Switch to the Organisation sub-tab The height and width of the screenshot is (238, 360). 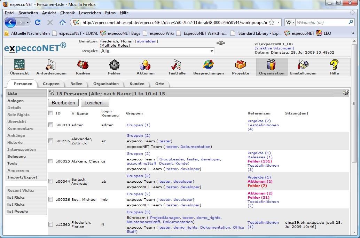coord(106,84)
